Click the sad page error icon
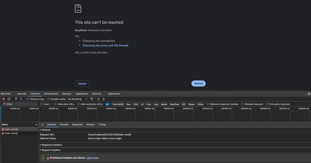The width and height of the screenshot is (311, 163). (x=78, y=8)
